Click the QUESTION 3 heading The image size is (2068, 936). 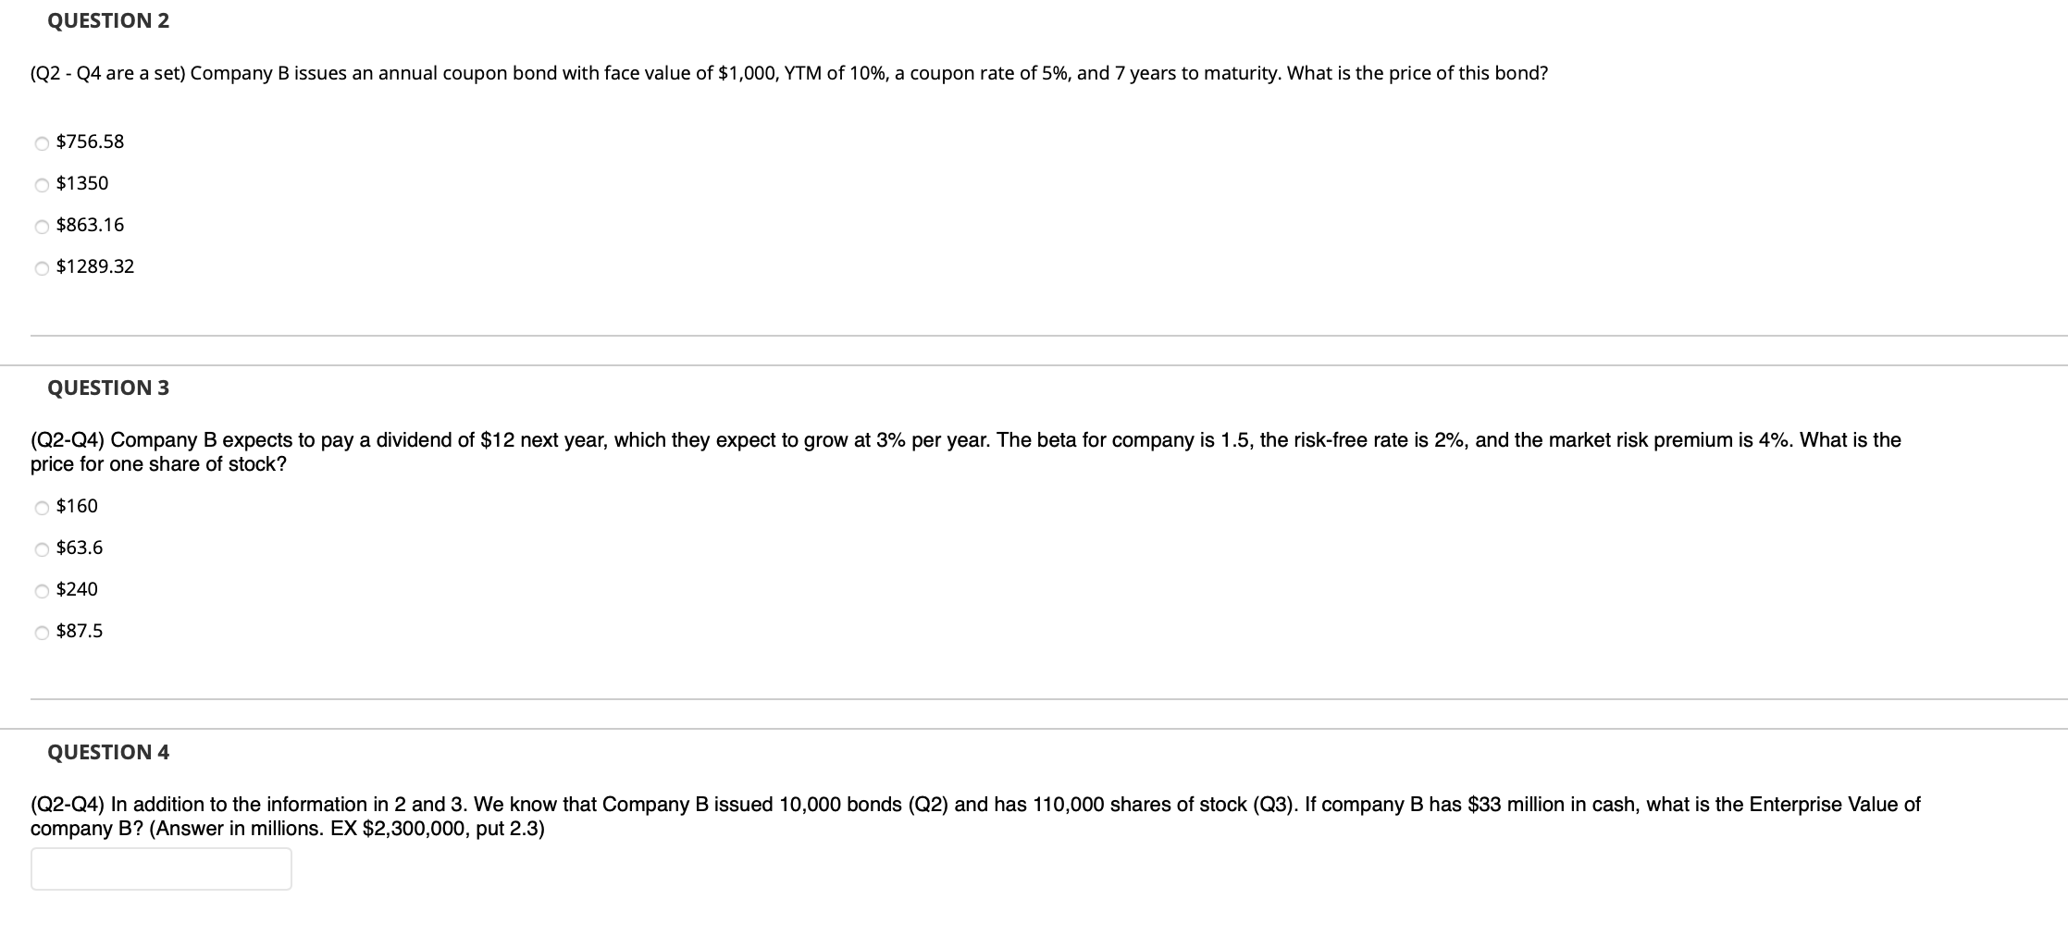click(x=108, y=388)
